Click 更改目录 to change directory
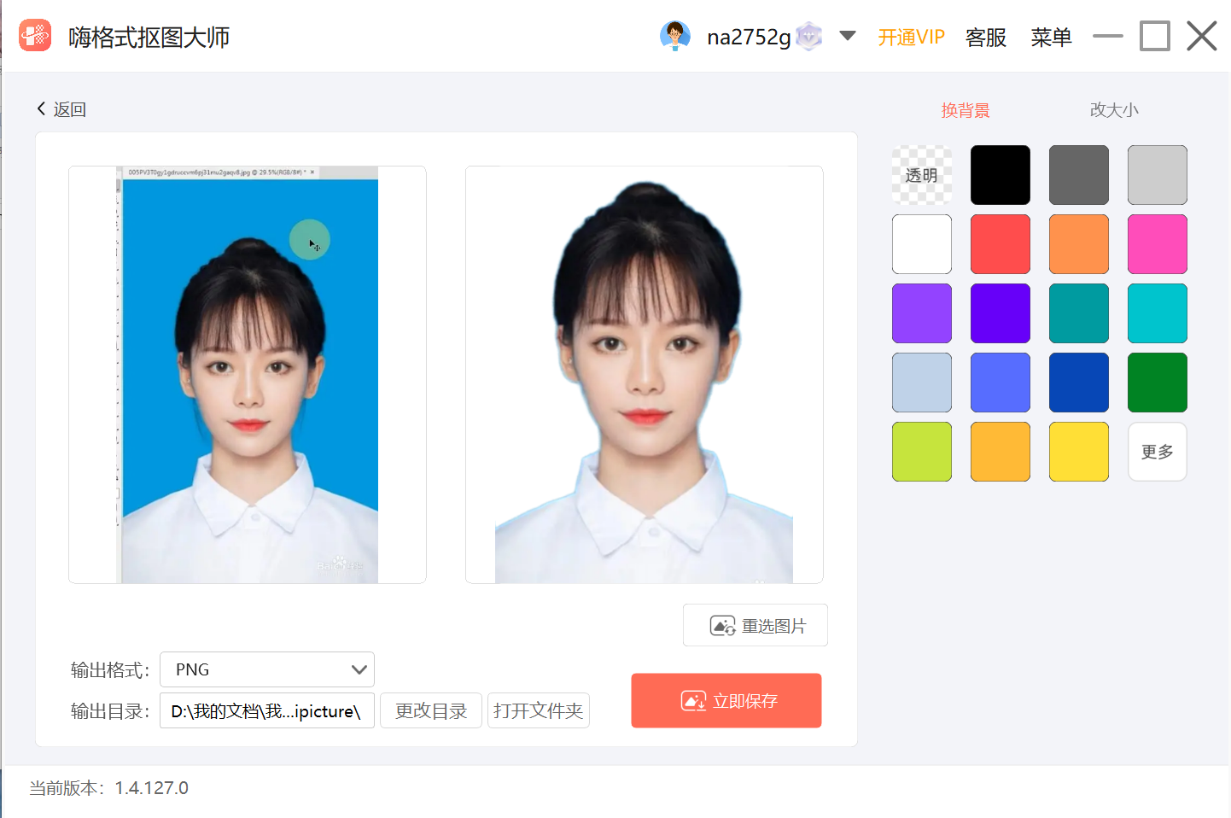Viewport: 1231px width, 818px height. tap(431, 710)
